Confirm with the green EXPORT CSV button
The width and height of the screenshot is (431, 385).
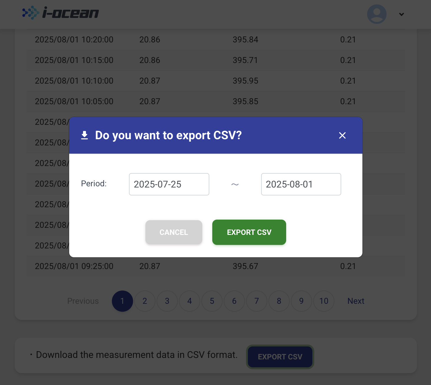(x=249, y=232)
